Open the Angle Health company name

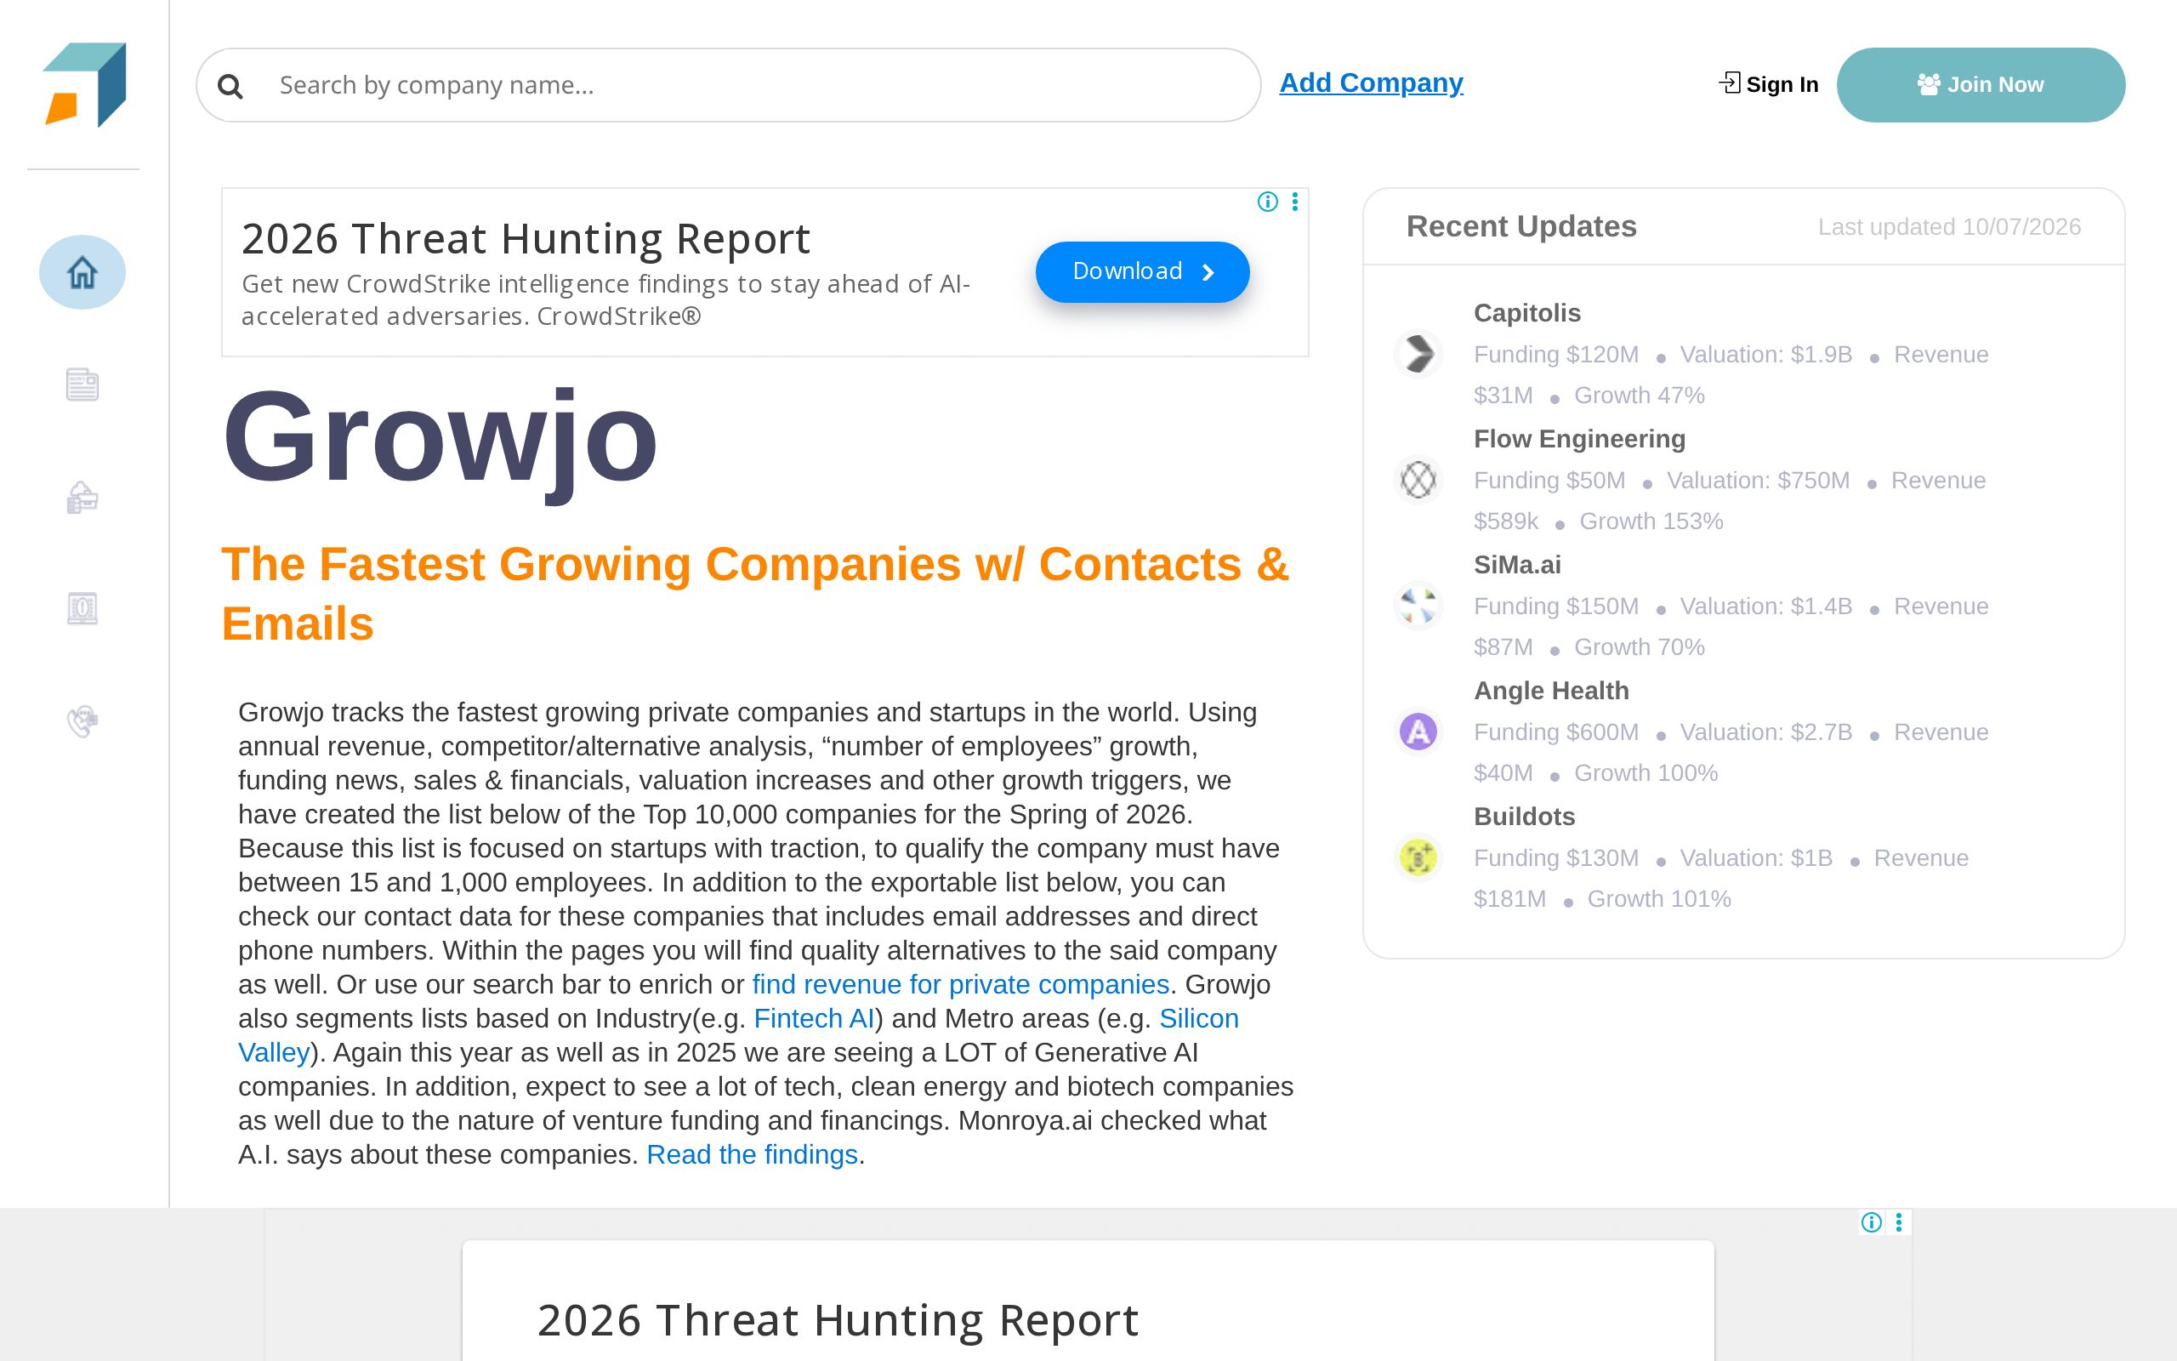pos(1551,692)
